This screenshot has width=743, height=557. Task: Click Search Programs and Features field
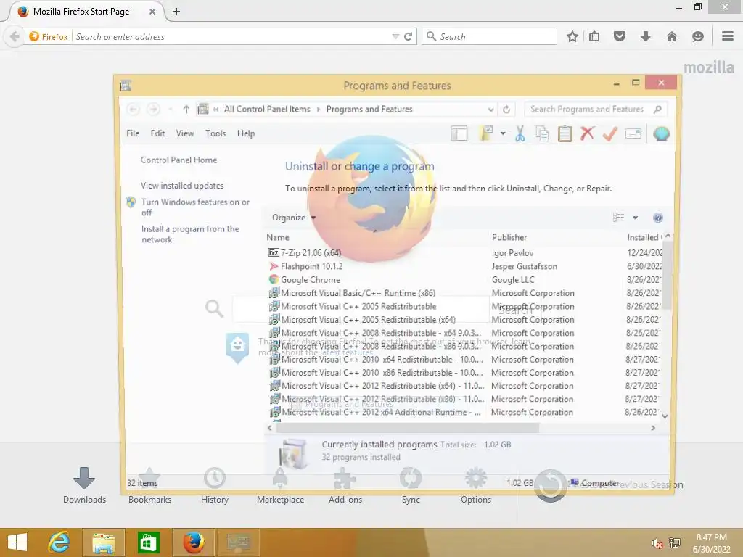pos(596,110)
